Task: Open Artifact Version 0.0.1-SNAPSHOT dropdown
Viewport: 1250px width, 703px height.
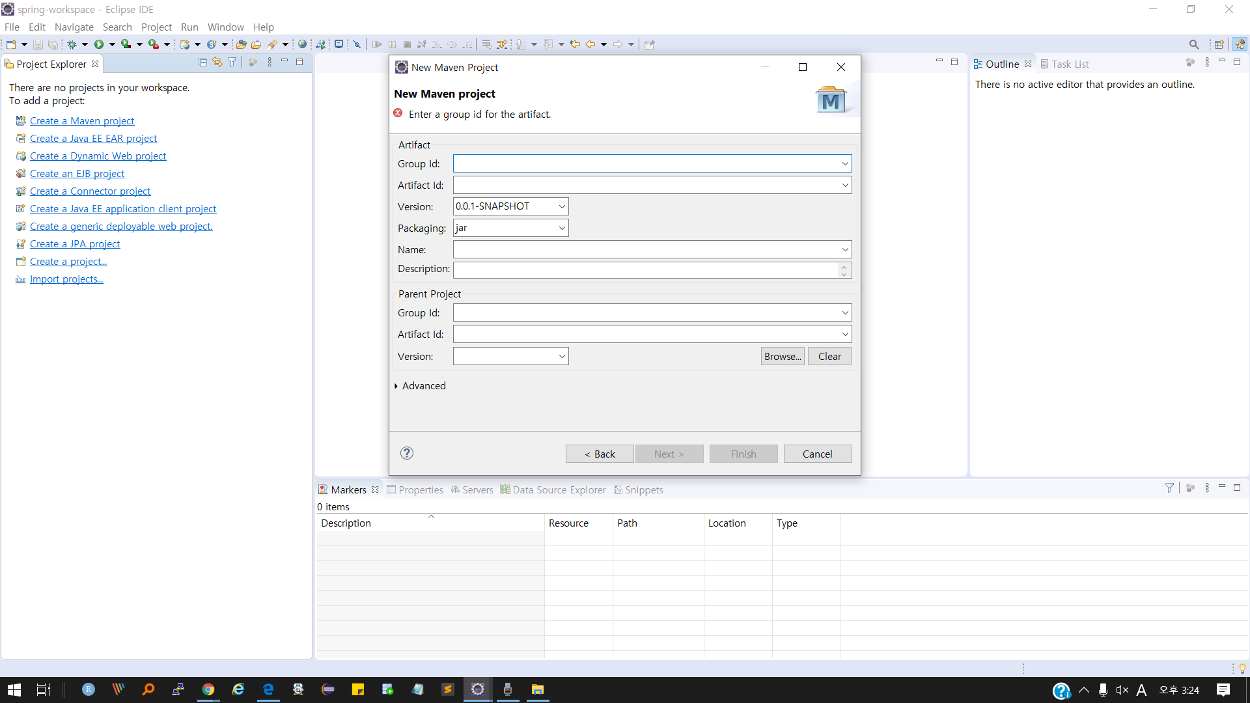Action: [562, 207]
